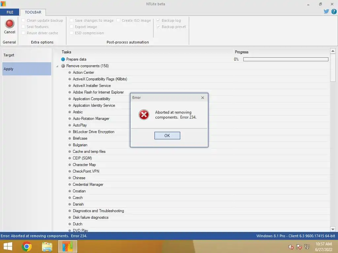The width and height of the screenshot is (338, 253).
Task: Click the Progress column header
Action: 241,52
